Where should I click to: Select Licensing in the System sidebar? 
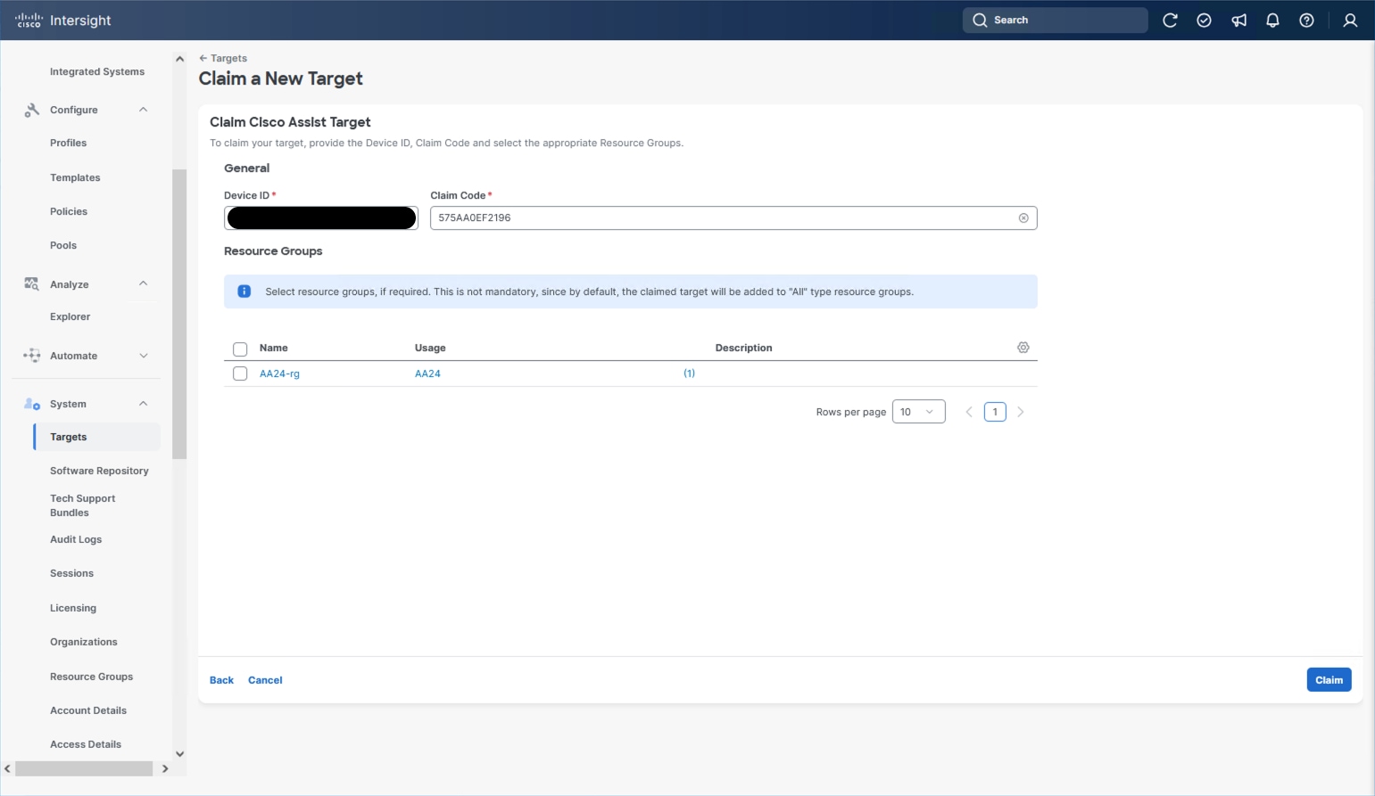point(72,607)
